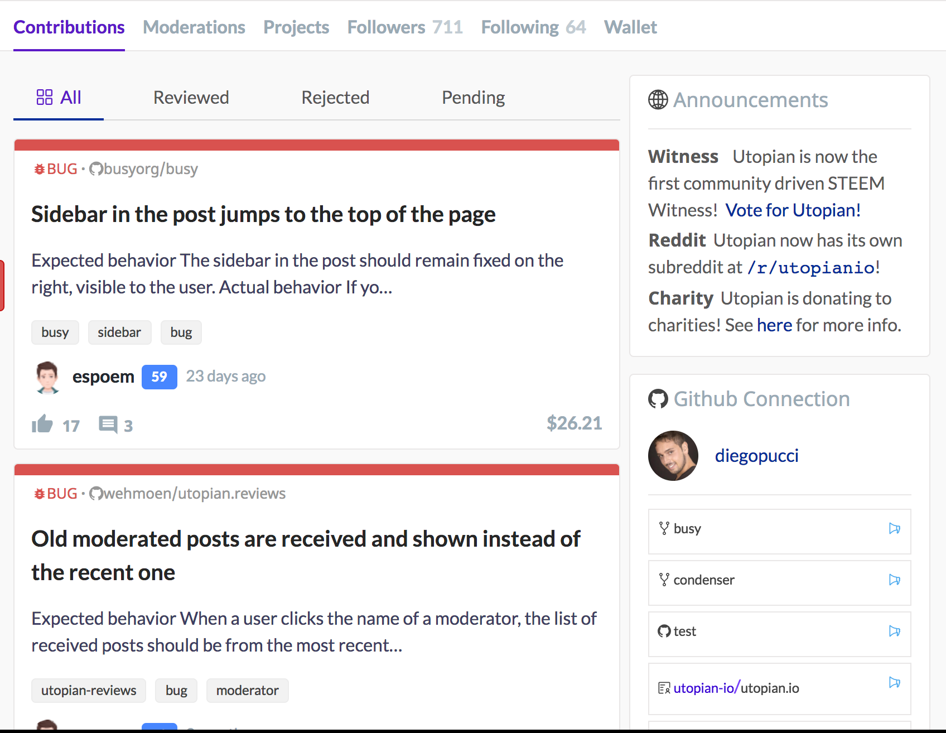
Task: Open diegopucci's profile picture
Action: [x=673, y=456]
